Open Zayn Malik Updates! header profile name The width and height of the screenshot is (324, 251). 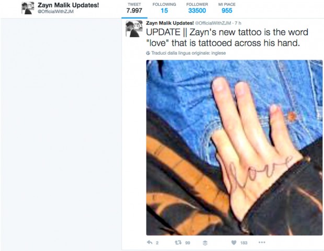click(x=68, y=5)
